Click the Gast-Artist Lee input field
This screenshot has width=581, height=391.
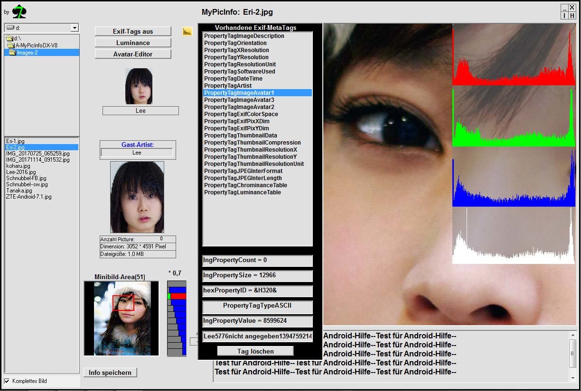[x=137, y=153]
